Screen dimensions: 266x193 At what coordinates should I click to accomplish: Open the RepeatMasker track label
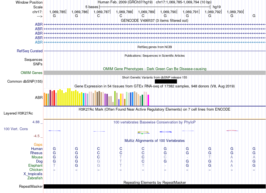tap(31, 186)
